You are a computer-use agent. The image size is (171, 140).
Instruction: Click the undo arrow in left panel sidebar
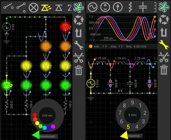point(79,33)
